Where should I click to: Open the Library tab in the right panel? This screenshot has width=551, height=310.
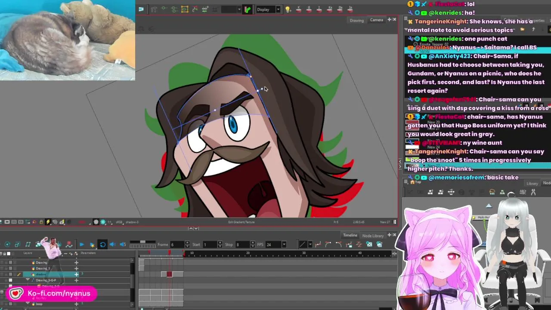(532, 183)
